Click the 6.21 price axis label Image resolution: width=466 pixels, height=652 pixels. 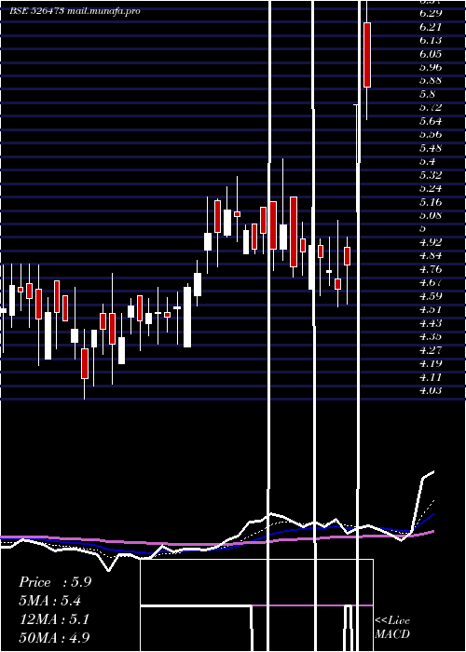pos(431,27)
